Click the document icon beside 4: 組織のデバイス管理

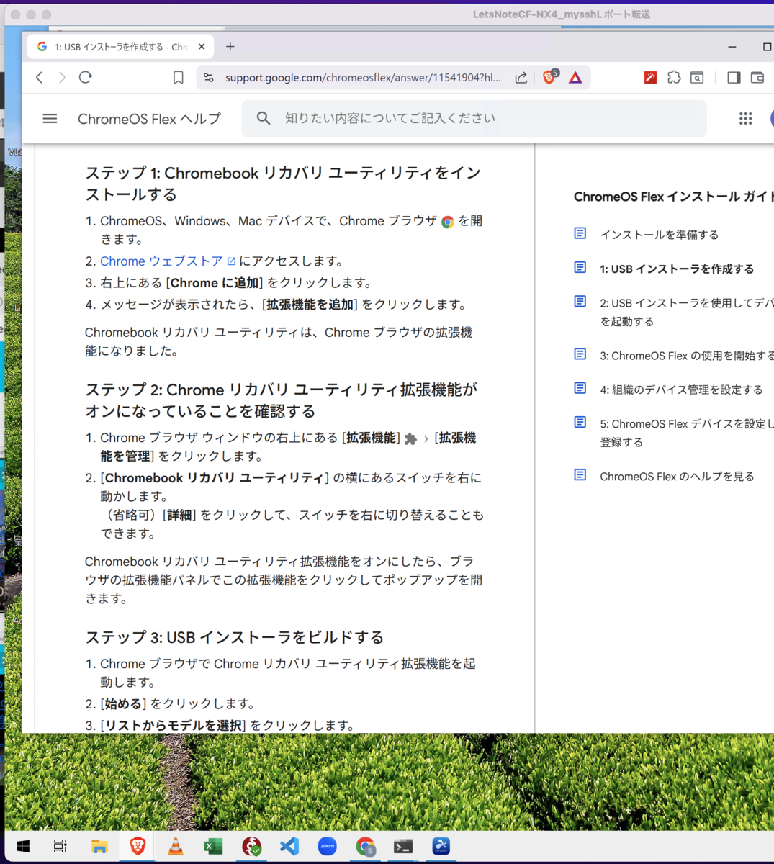click(580, 388)
